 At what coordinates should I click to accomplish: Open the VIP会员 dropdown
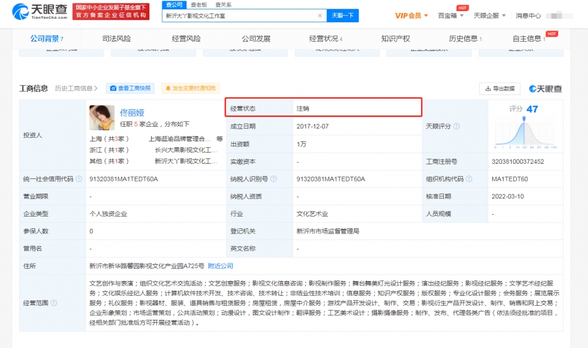[411, 16]
